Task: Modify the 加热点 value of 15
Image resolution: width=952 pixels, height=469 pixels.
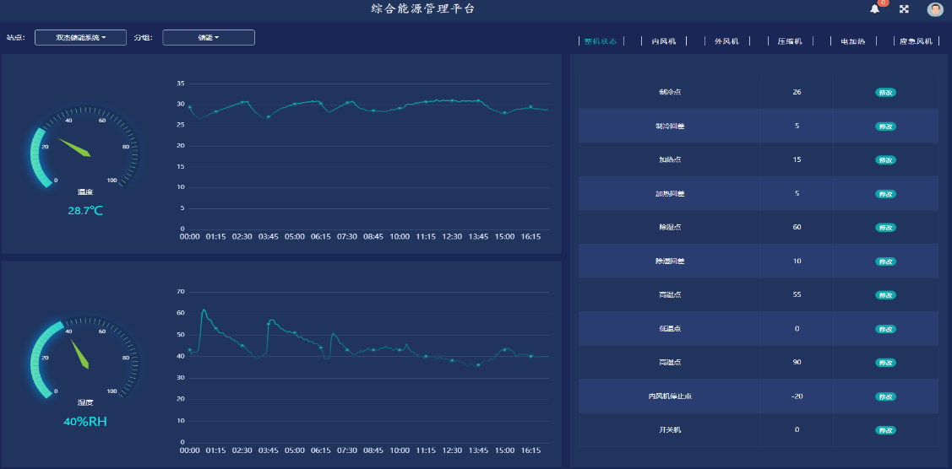Action: pos(885,159)
